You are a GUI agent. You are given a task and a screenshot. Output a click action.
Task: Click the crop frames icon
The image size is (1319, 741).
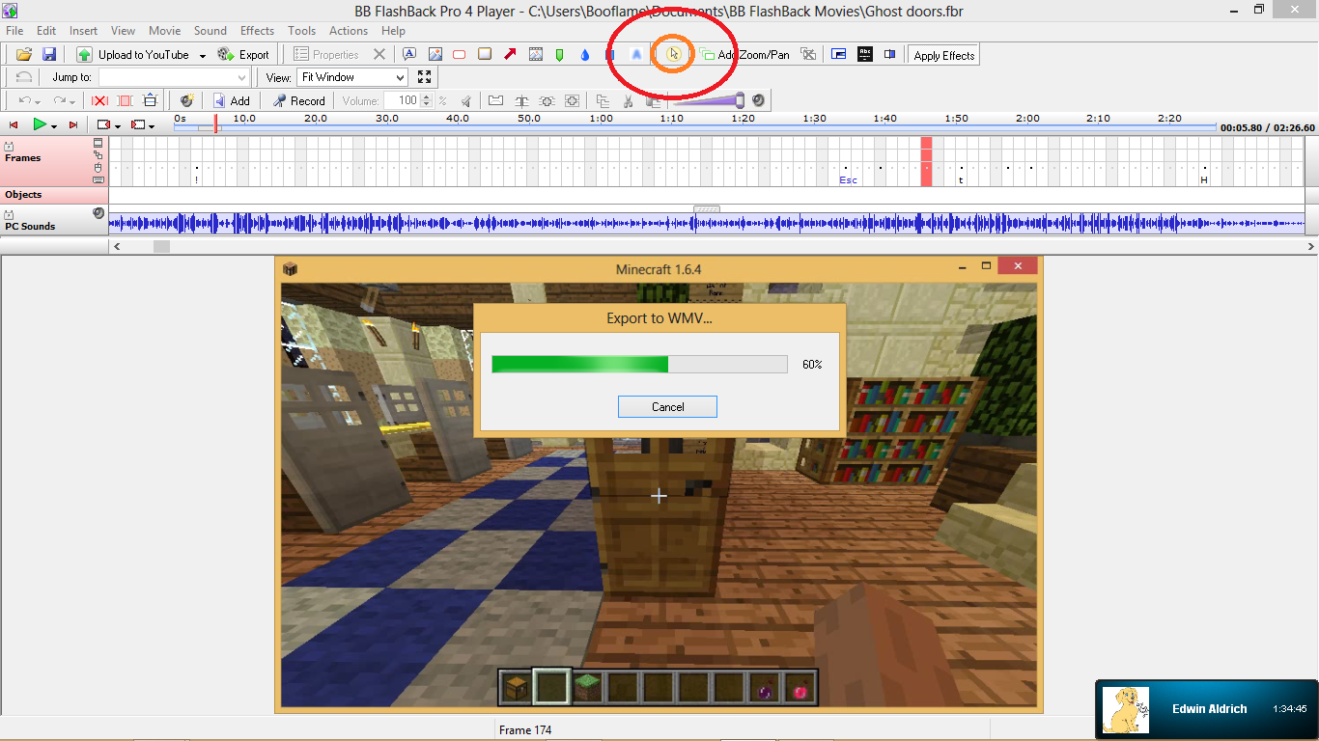pyautogui.click(x=125, y=100)
